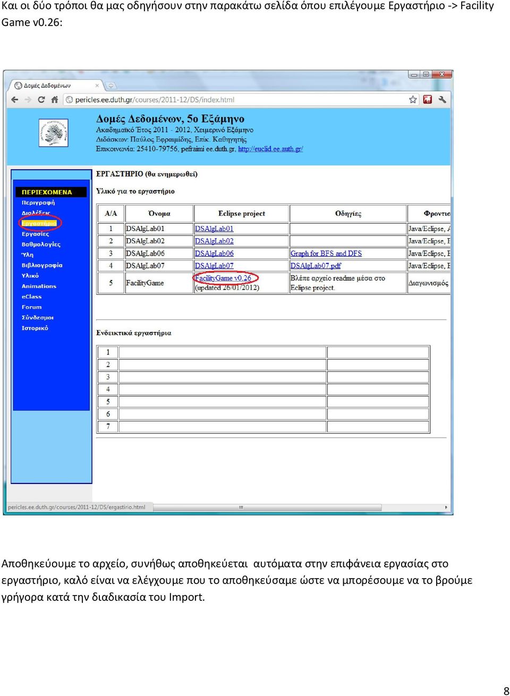
Task: Click the Υλικό για το εργαστήριο heading
Action: (135, 191)
